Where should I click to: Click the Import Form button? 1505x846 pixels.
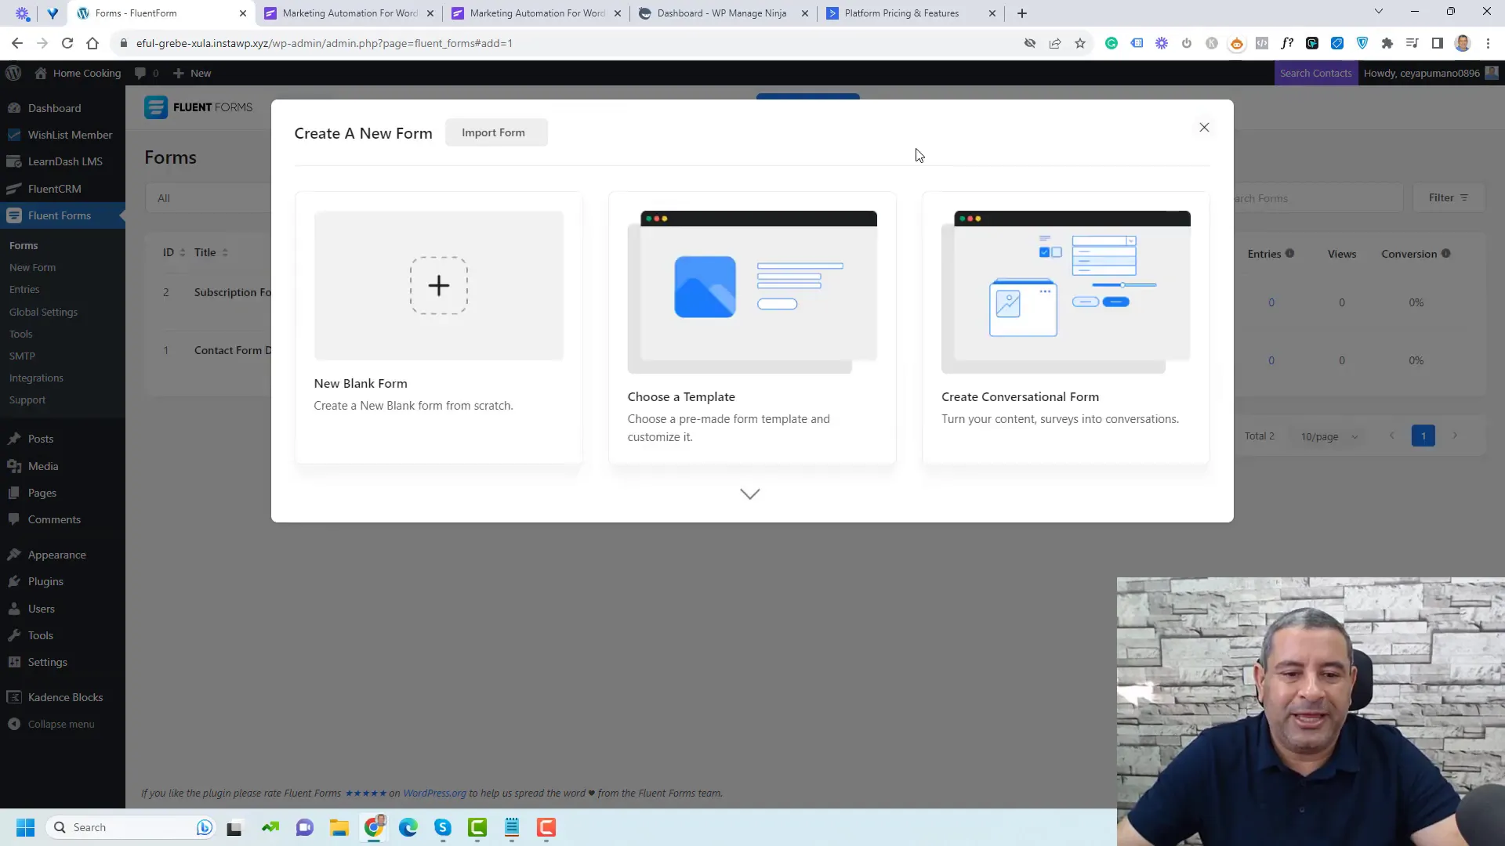tap(493, 131)
